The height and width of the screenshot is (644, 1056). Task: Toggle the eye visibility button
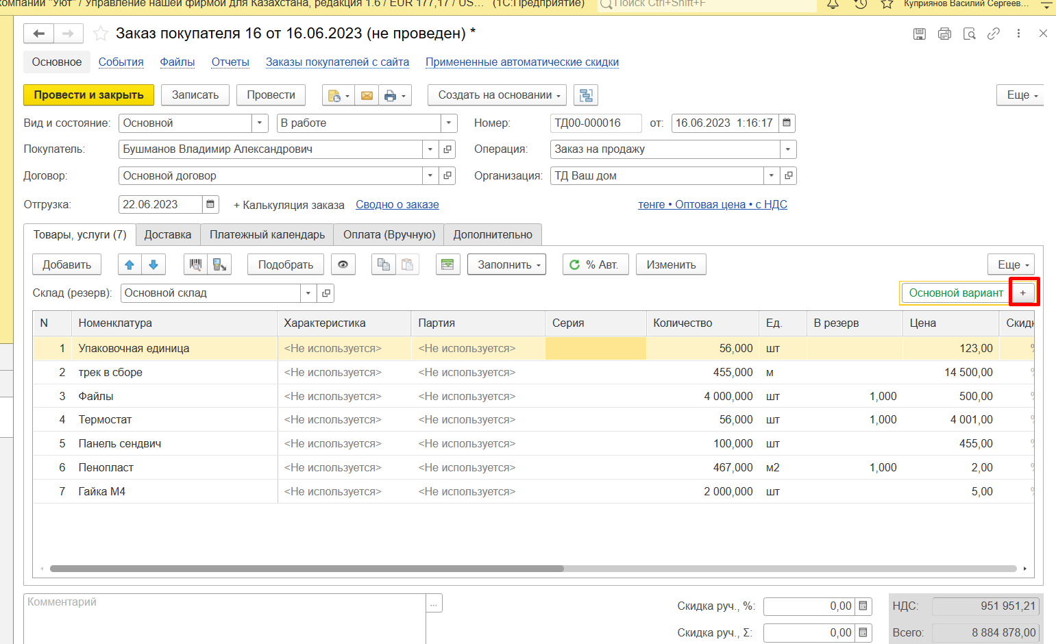[343, 264]
